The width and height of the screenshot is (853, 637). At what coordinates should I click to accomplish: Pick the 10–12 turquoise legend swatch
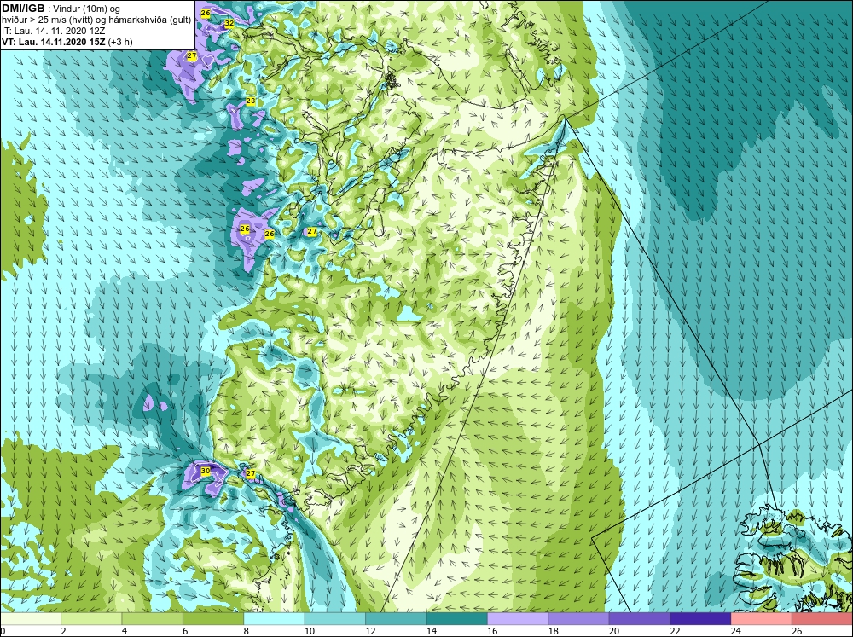click(335, 618)
